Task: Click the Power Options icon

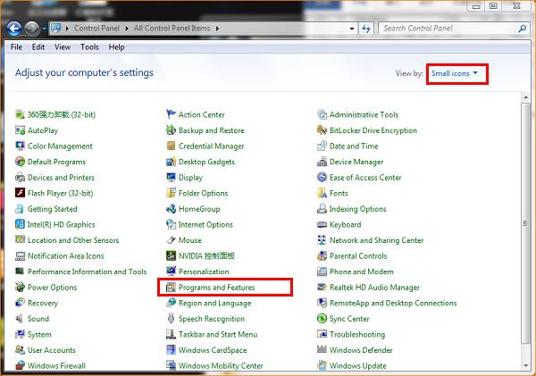Action: [20, 288]
